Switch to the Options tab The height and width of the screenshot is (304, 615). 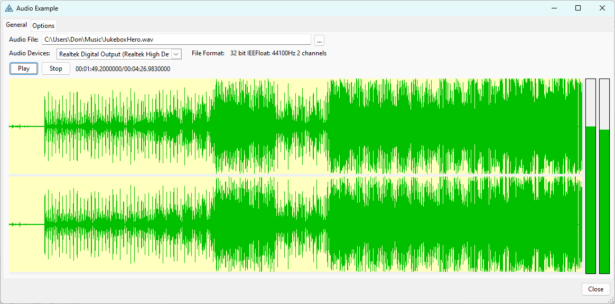click(43, 26)
